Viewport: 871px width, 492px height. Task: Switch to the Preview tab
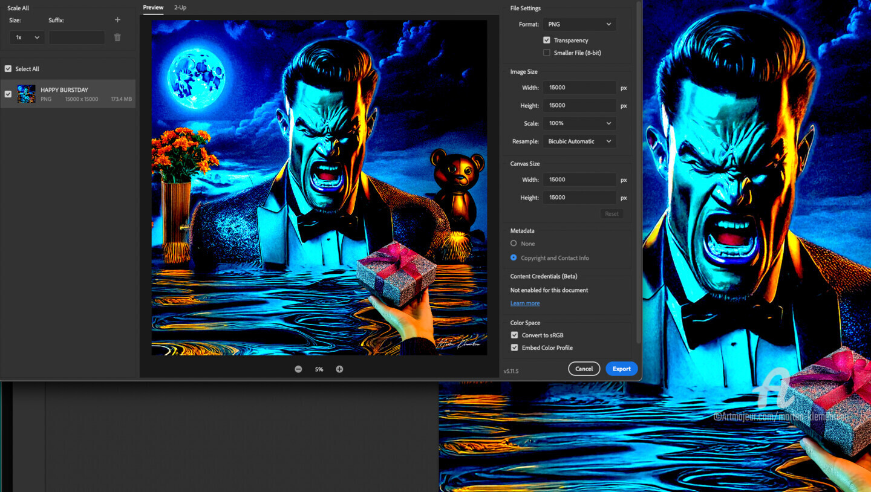[x=153, y=7]
